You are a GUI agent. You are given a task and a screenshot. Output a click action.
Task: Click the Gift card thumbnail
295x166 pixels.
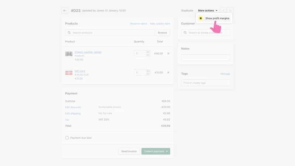[x=69, y=73]
